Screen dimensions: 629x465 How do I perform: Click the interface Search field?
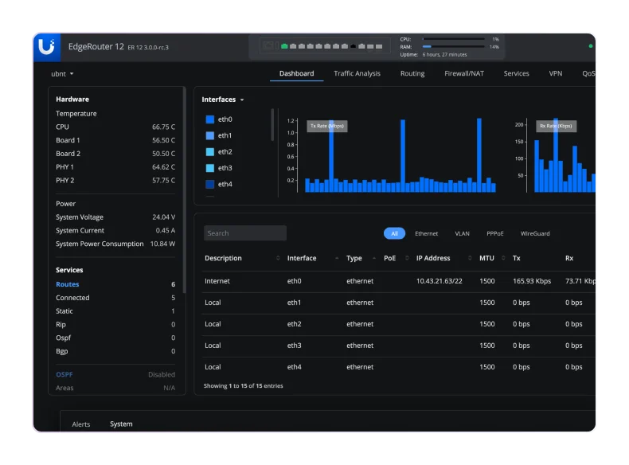(245, 233)
